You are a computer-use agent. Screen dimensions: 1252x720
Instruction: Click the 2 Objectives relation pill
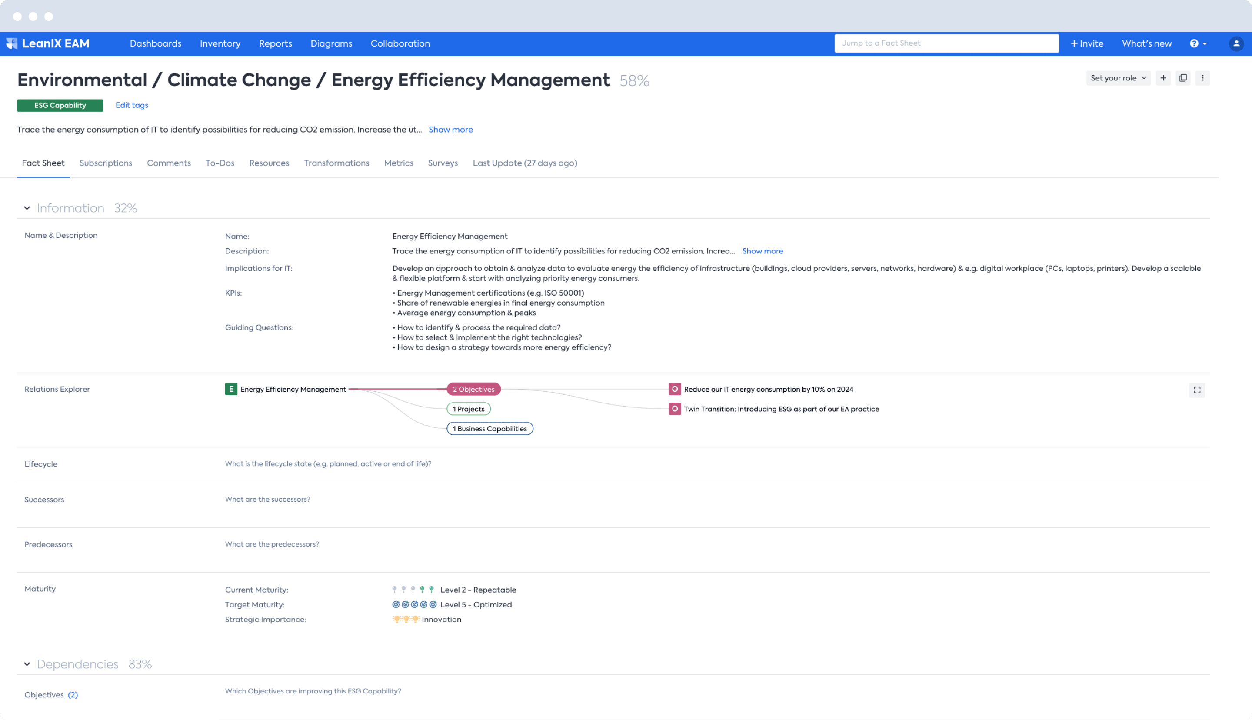click(473, 389)
